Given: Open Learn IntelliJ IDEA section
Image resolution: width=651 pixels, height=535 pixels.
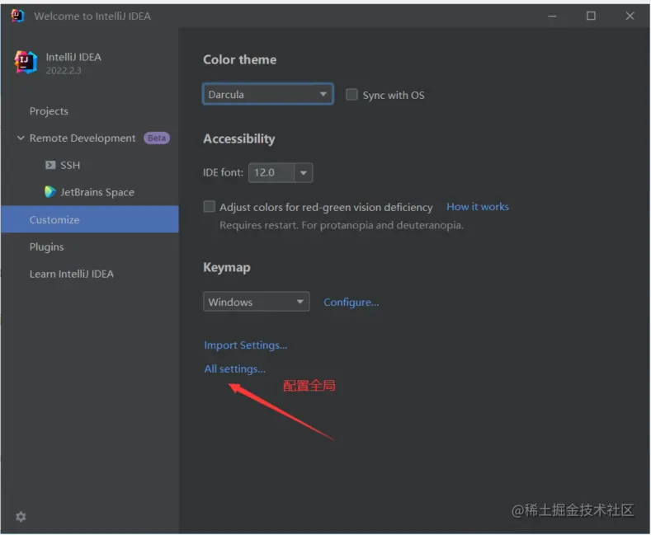Looking at the screenshot, I should pyautogui.click(x=72, y=274).
